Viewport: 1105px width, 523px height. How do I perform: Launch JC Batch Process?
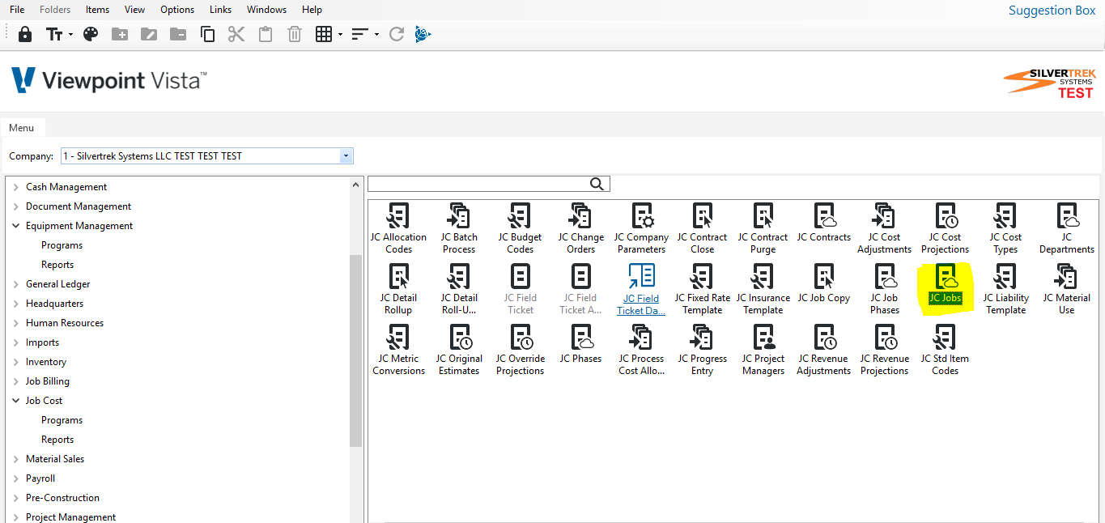click(459, 228)
